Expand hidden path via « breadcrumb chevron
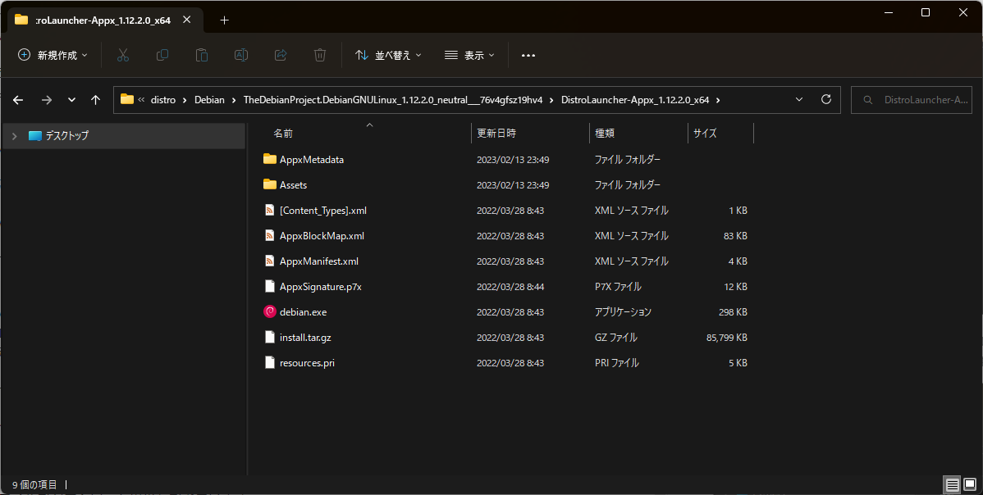Screen dimensions: 983x495 (142, 100)
